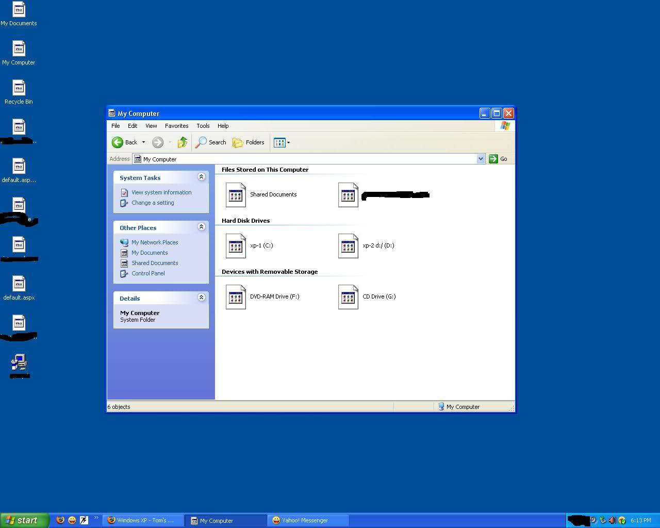Open the Search toolbar button
This screenshot has height=528, width=660.
pyautogui.click(x=211, y=142)
